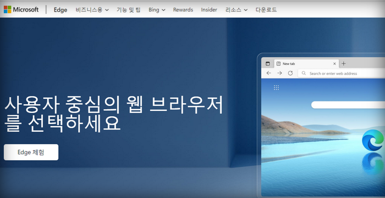
Task: Expand the 비즈니스용 dropdown menu
Action: pos(92,10)
